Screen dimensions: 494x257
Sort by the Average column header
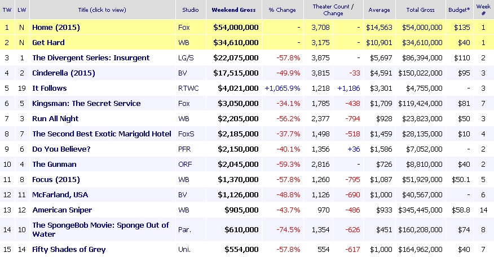click(x=380, y=10)
